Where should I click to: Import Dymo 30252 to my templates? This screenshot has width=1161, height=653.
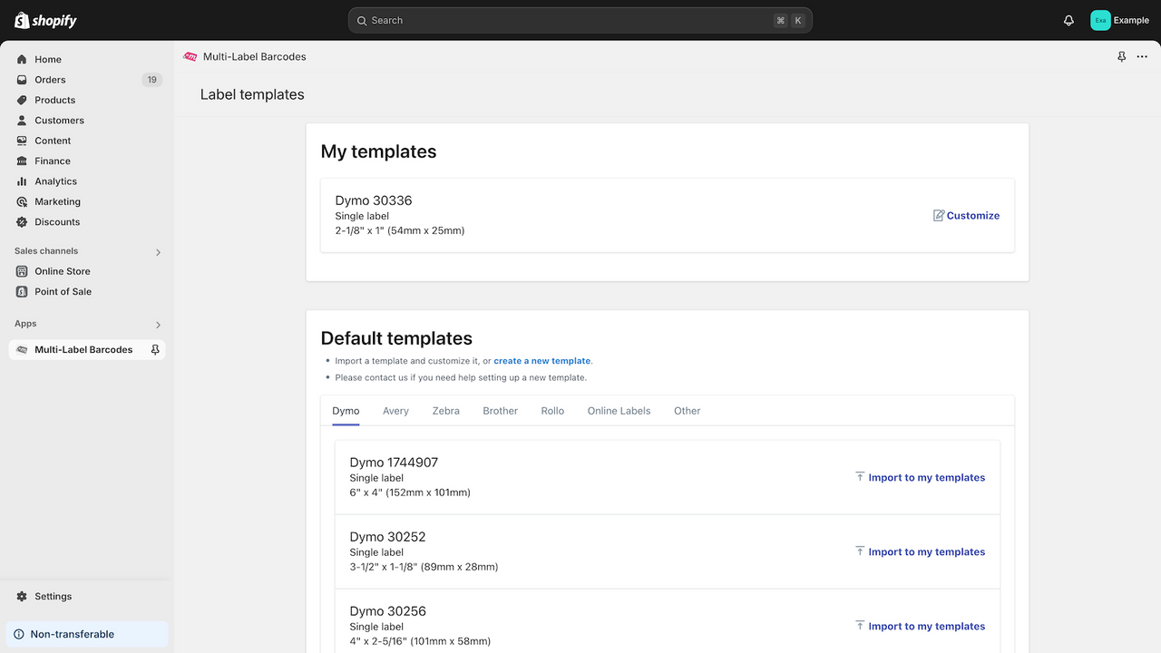point(920,551)
